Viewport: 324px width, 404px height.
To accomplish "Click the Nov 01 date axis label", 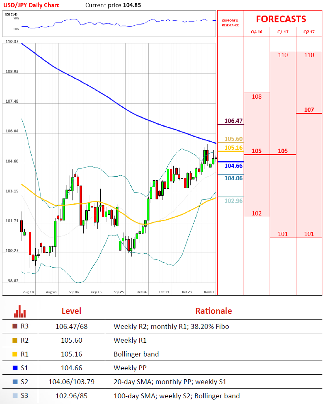I will point(209,292).
